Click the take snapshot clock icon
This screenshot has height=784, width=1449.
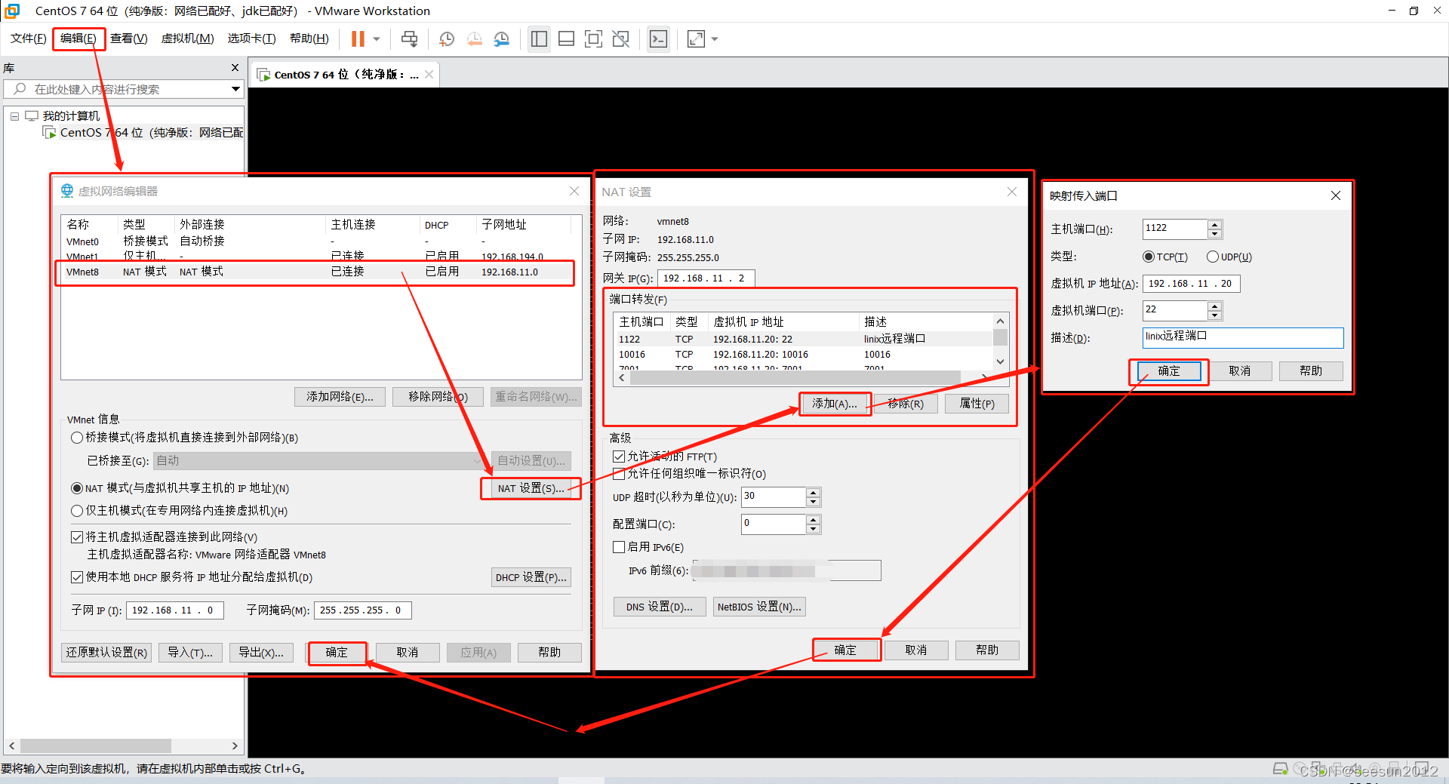pyautogui.click(x=447, y=39)
